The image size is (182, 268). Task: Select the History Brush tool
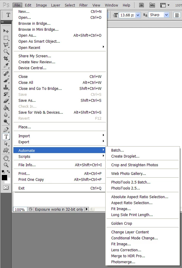(6, 94)
